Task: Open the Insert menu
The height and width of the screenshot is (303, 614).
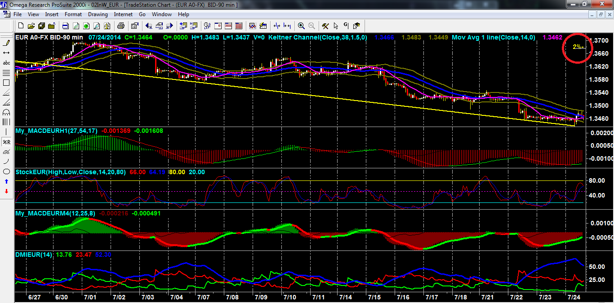Action: (52, 14)
